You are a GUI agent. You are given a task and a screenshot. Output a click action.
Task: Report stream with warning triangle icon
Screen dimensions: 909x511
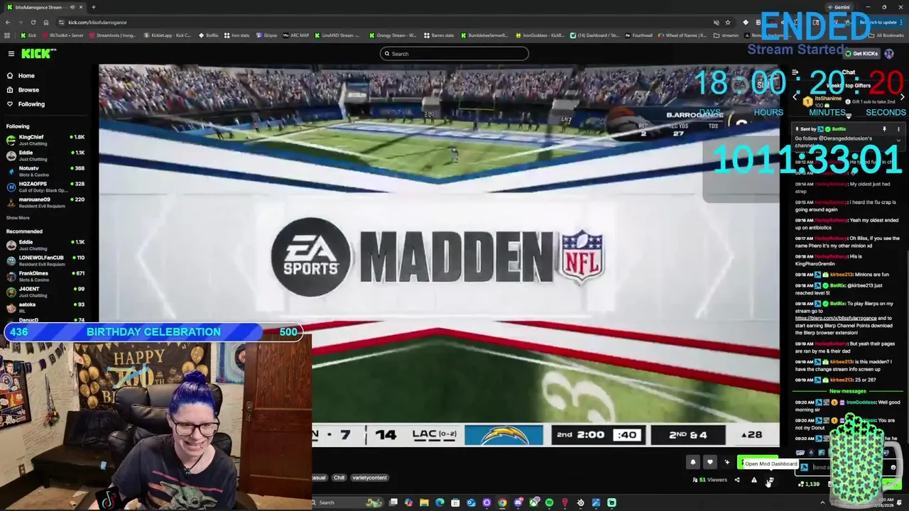coord(753,480)
